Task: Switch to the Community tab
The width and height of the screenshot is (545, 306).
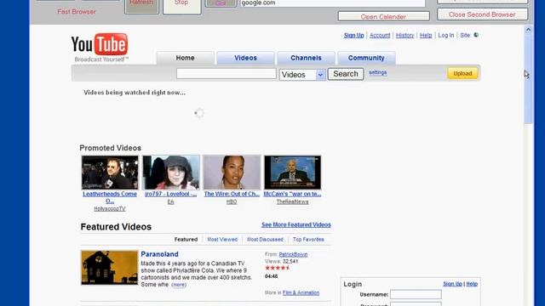Action: pos(366,58)
